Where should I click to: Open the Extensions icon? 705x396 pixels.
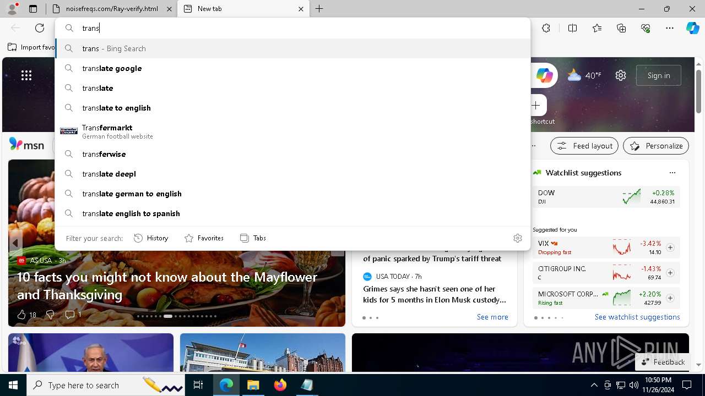pyautogui.click(x=546, y=28)
